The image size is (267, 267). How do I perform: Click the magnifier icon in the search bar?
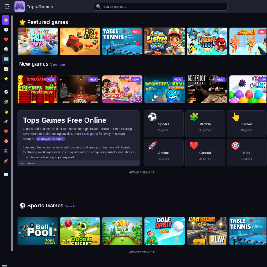point(98,7)
